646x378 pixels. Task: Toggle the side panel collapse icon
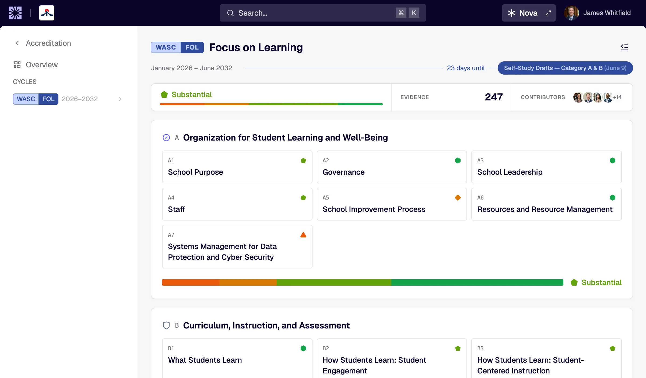click(x=624, y=47)
